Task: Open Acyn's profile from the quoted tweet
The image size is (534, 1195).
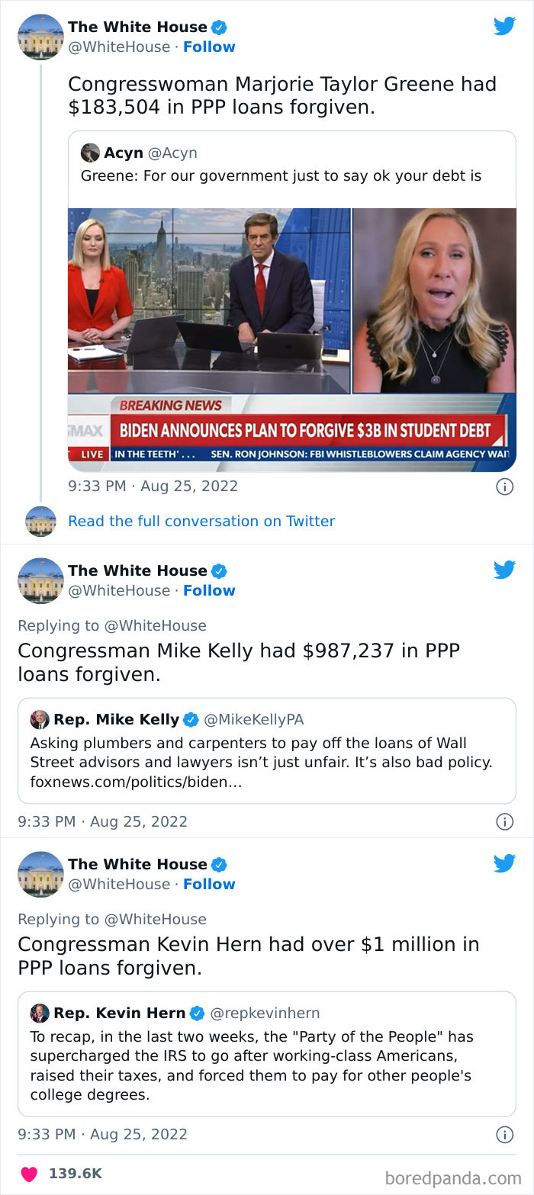Action: pos(124,153)
